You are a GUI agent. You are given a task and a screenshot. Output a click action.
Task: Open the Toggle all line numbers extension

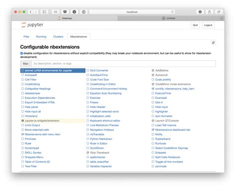pyautogui.click(x=169, y=162)
